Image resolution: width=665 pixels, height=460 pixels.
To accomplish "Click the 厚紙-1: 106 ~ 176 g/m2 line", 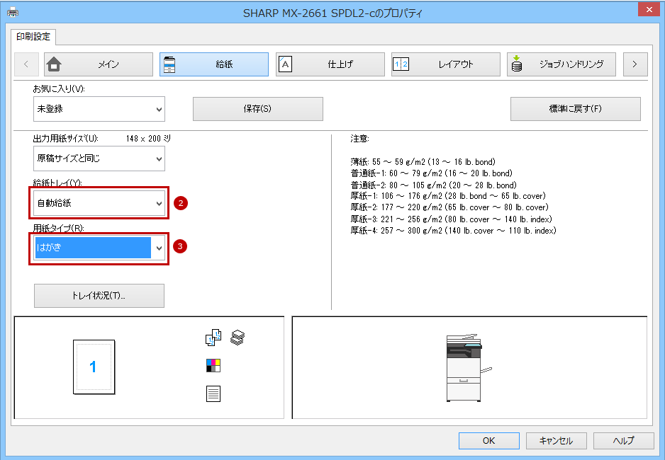I will click(448, 196).
